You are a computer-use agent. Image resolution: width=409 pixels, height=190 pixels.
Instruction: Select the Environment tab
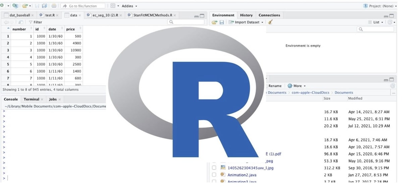point(223,15)
